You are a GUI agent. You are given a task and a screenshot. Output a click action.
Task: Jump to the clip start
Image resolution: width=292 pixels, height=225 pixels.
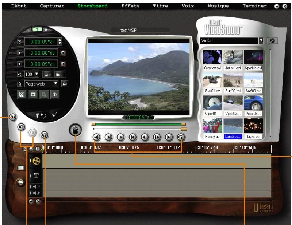tap(132, 137)
